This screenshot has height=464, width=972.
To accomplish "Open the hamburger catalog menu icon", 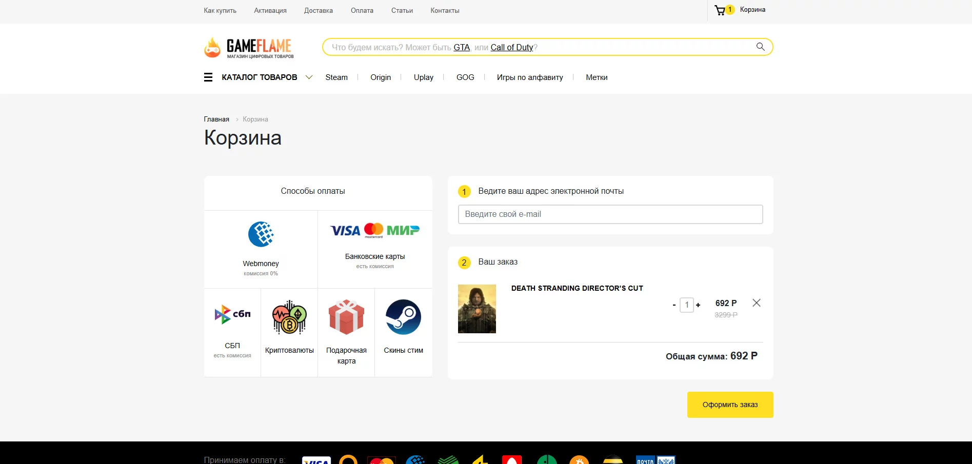I will [208, 77].
